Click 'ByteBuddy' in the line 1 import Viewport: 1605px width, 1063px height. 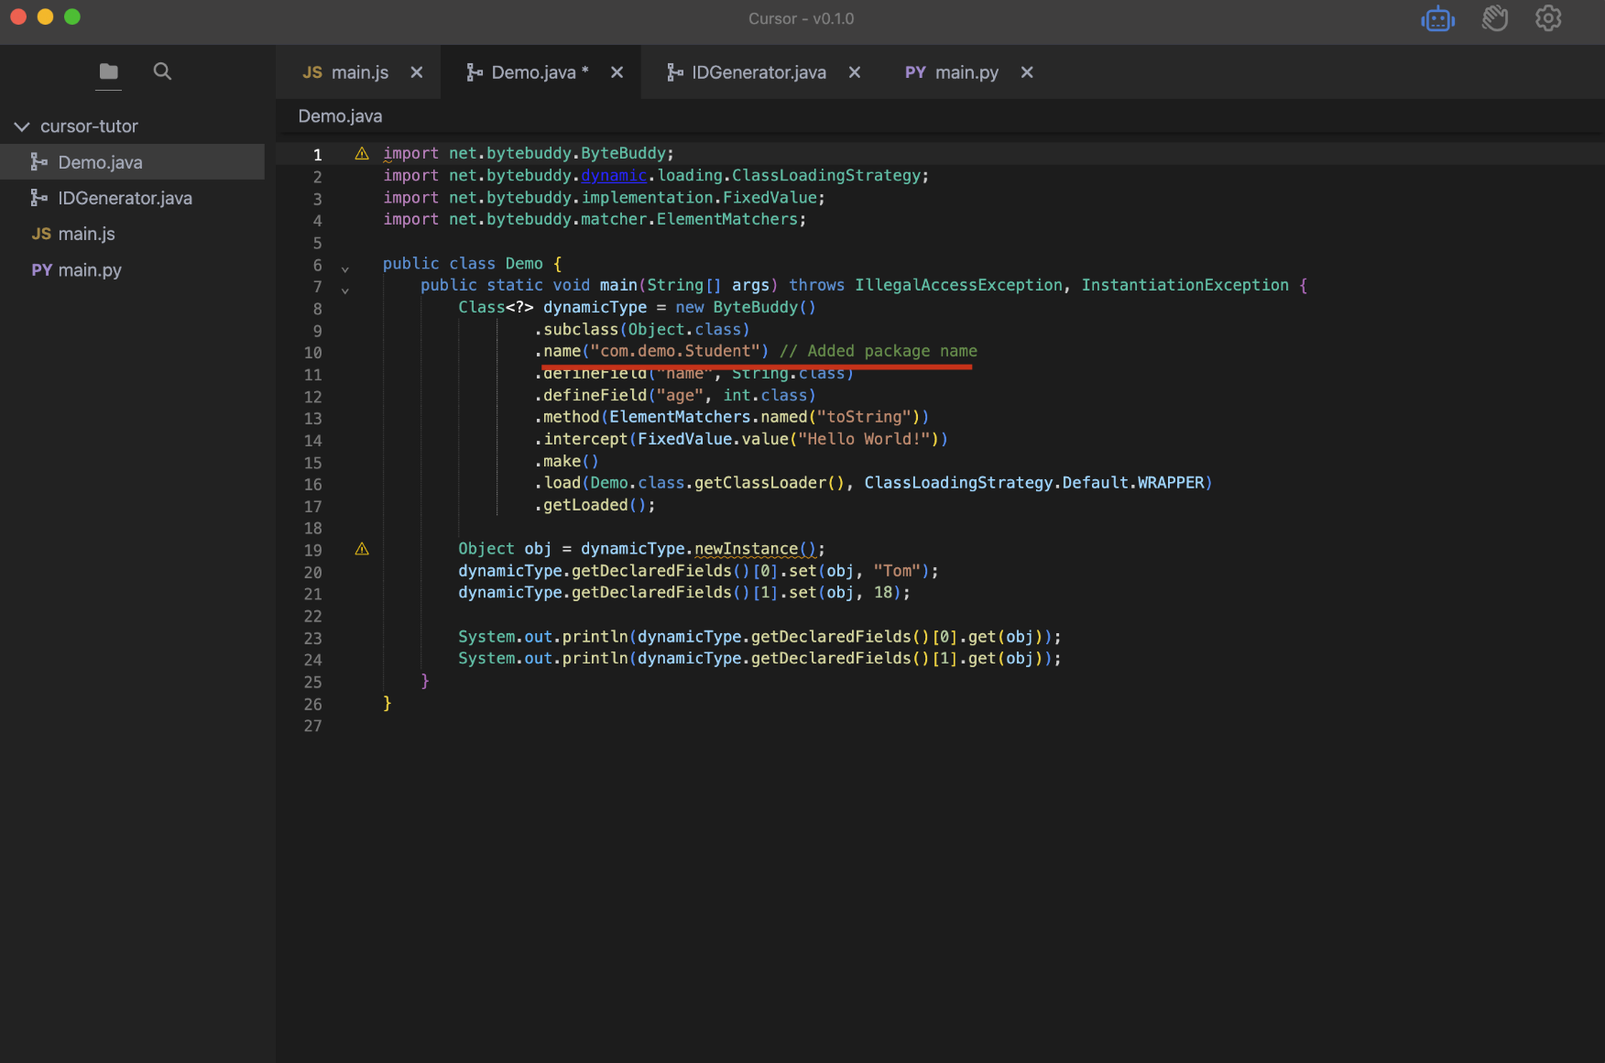[x=623, y=153]
